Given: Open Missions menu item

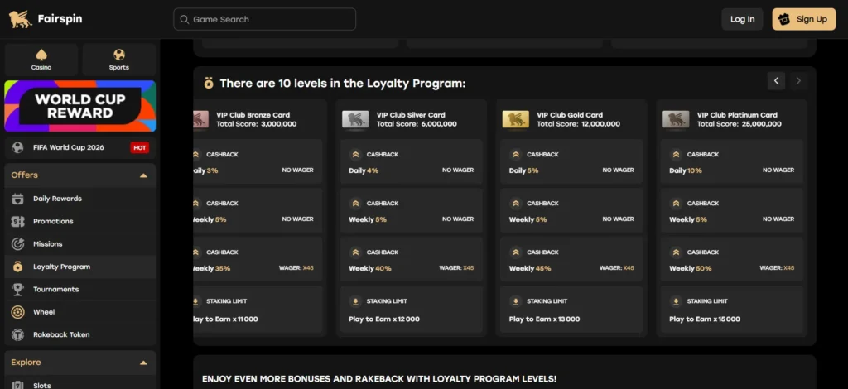Looking at the screenshot, I should pyautogui.click(x=80, y=244).
